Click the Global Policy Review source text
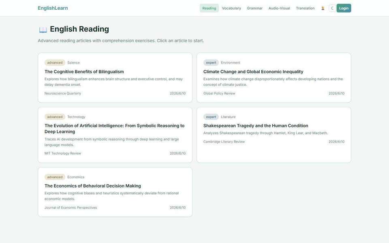The image size is (389, 243). pyautogui.click(x=219, y=94)
